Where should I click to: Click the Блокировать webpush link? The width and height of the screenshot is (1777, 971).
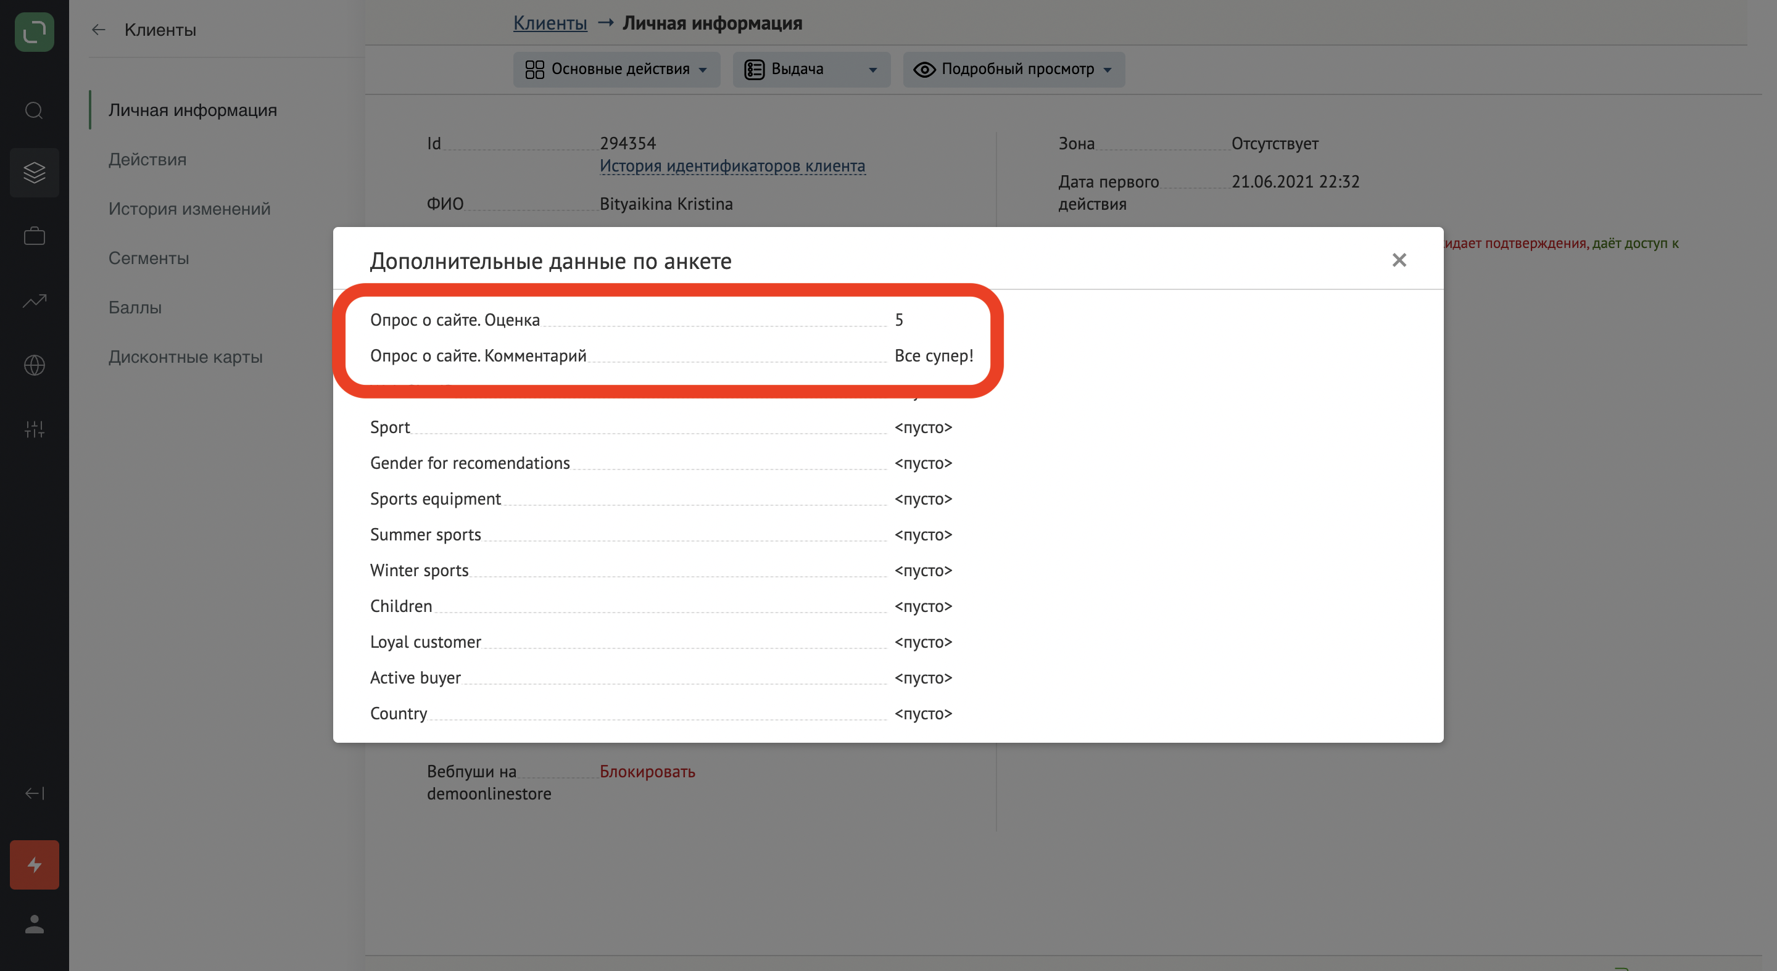point(647,771)
